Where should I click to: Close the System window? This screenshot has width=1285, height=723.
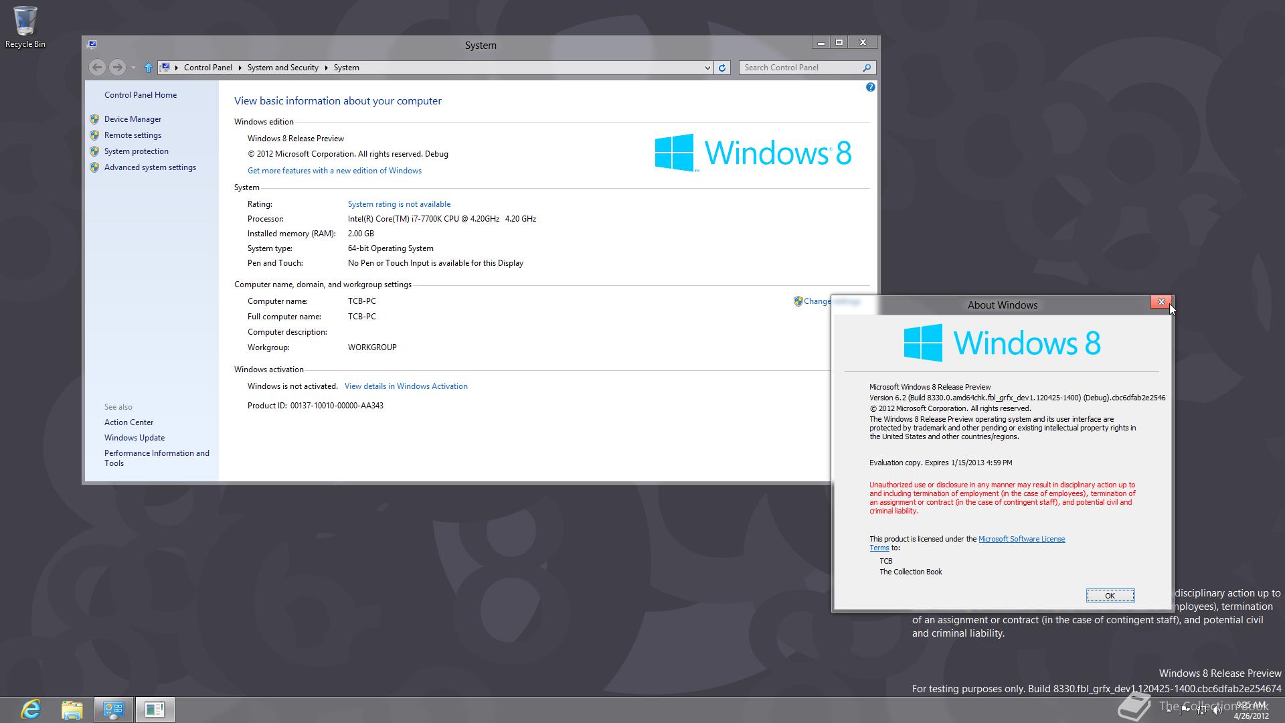click(863, 42)
